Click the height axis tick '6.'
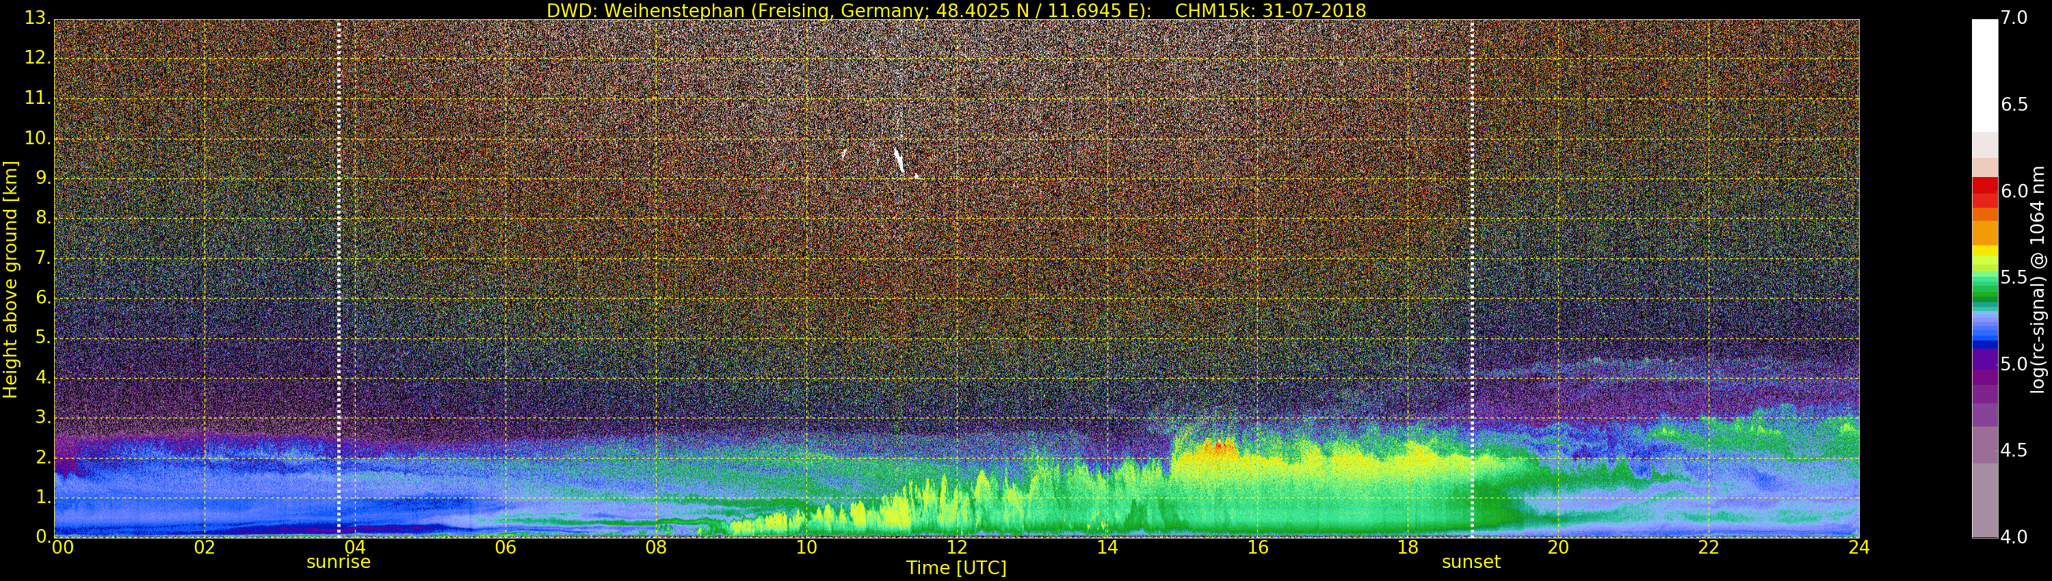The width and height of the screenshot is (2052, 581). (43, 297)
